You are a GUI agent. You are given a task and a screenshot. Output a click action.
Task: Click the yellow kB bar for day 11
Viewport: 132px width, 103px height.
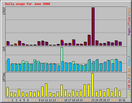pos(46,90)
